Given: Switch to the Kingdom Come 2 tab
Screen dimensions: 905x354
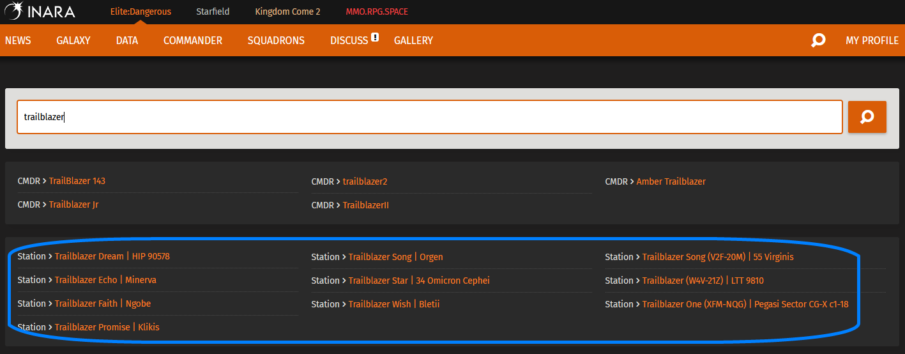Looking at the screenshot, I should [287, 12].
